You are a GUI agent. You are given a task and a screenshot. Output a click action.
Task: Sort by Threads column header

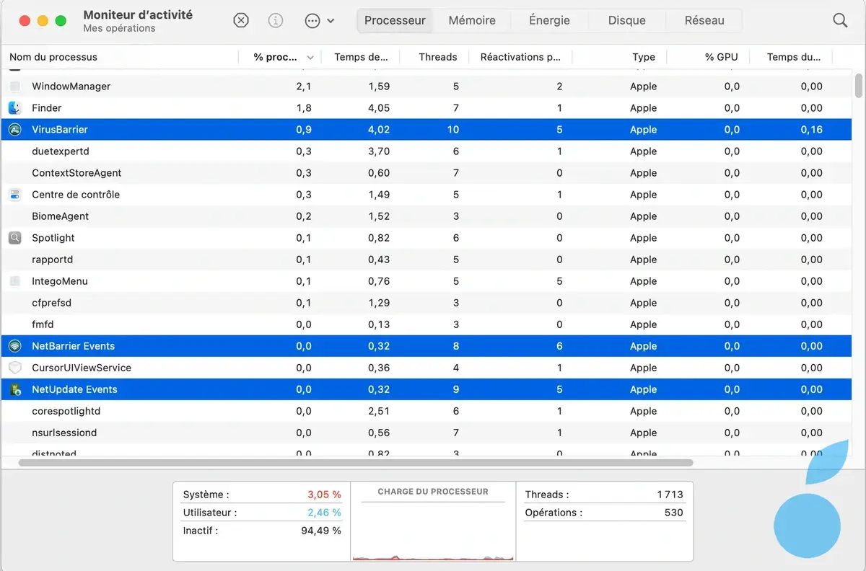[x=437, y=57]
